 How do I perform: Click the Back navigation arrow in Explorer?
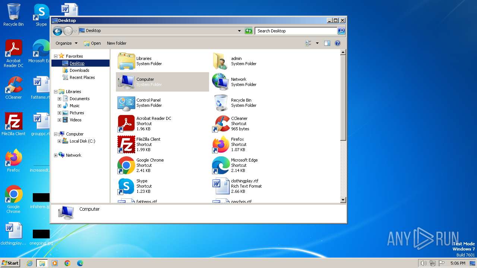57,31
